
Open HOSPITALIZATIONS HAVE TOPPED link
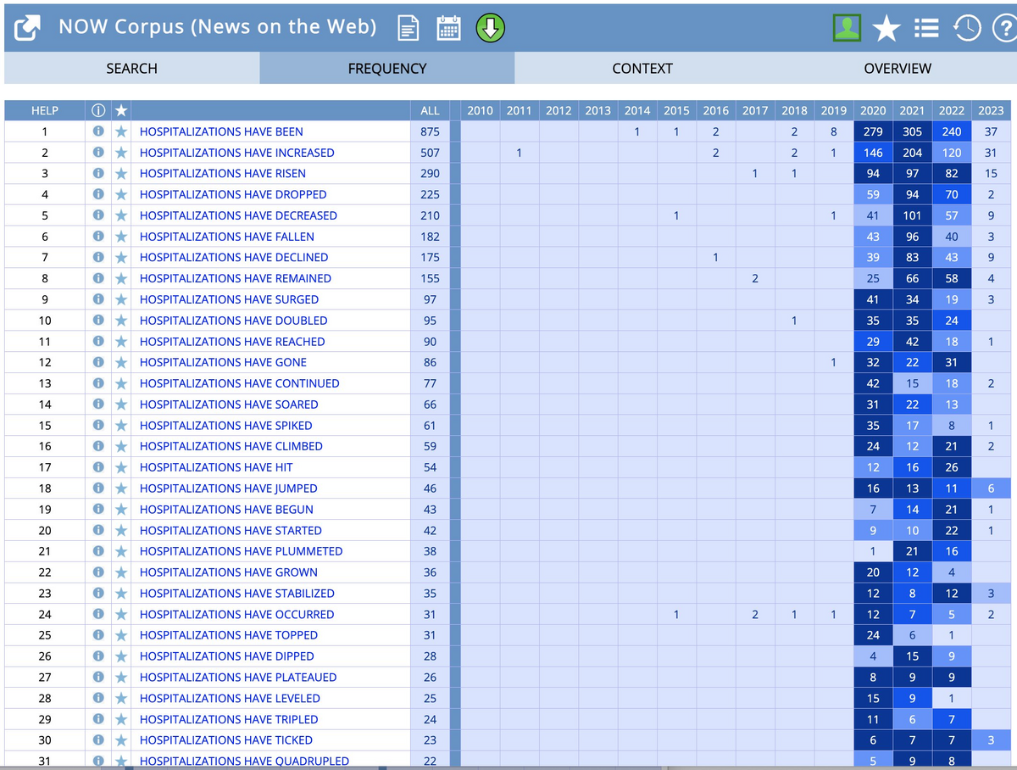pyautogui.click(x=229, y=635)
